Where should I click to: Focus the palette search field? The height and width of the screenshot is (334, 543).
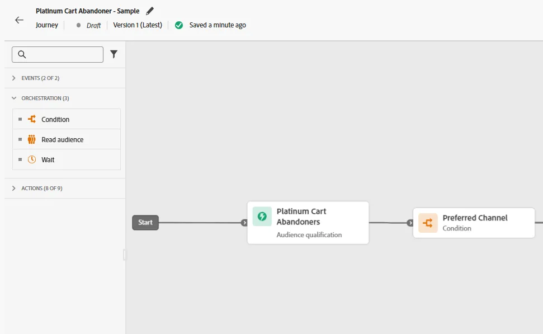click(58, 54)
